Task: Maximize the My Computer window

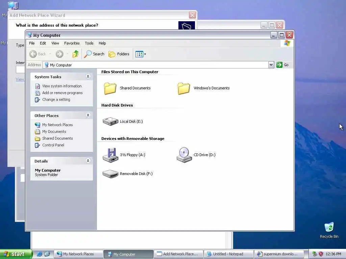Action: tap(281, 35)
